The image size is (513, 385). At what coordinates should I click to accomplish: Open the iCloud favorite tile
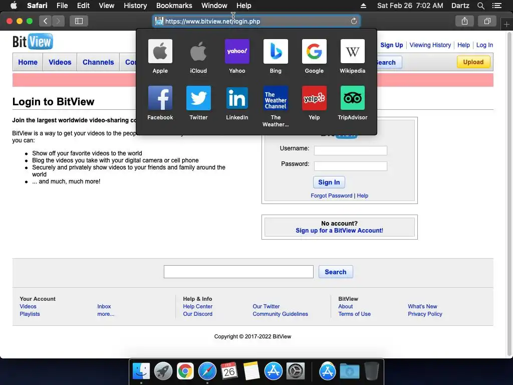(x=198, y=52)
